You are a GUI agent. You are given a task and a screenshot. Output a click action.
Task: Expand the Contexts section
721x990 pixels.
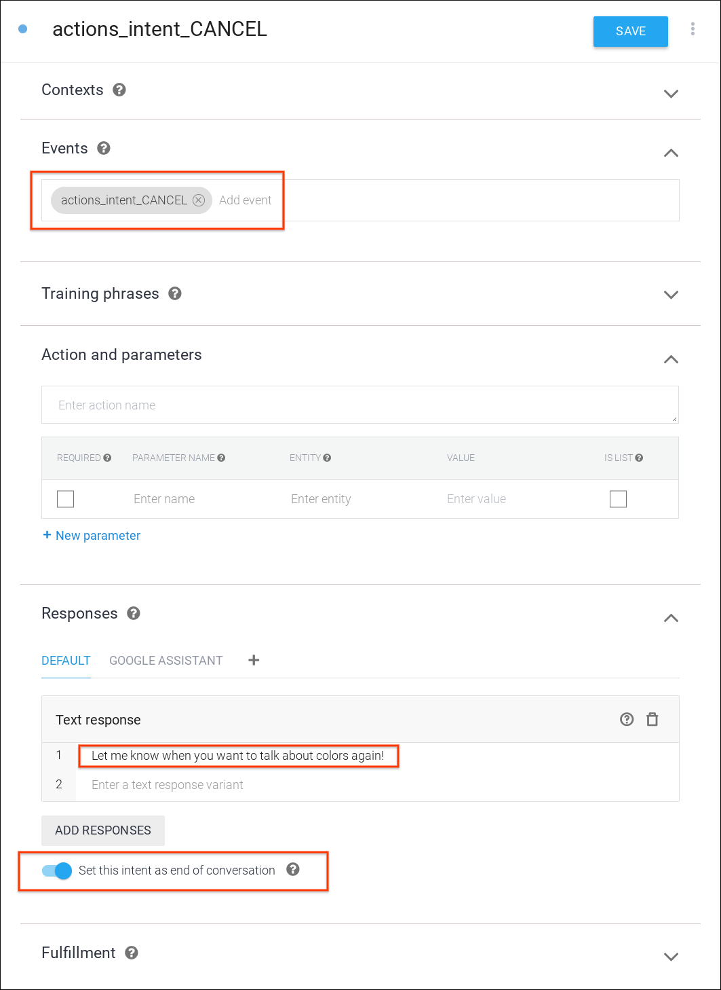tap(671, 94)
